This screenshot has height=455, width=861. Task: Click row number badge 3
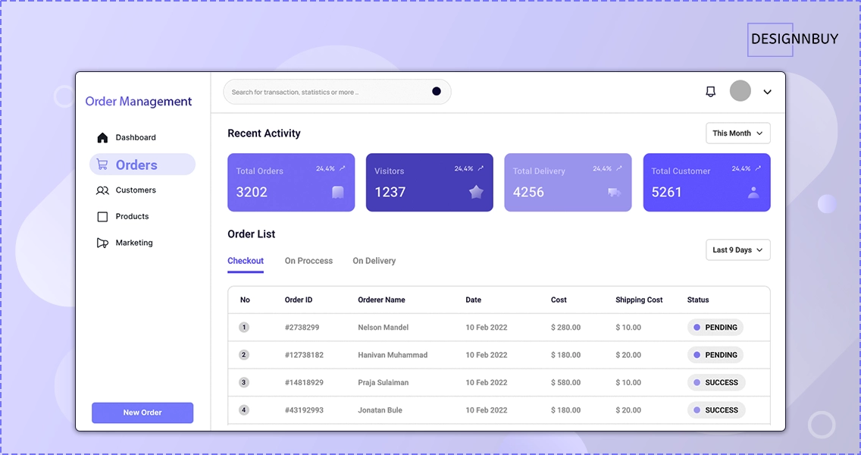tap(244, 382)
